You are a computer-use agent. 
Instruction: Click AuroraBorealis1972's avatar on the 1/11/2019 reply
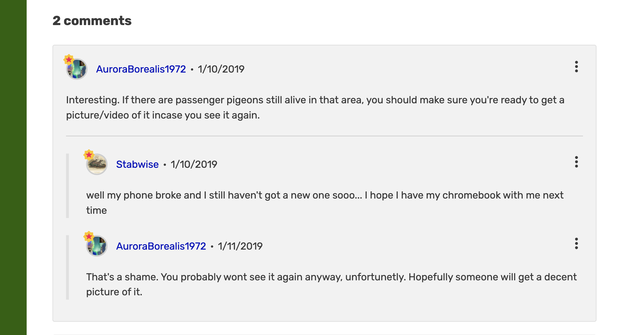click(x=97, y=246)
